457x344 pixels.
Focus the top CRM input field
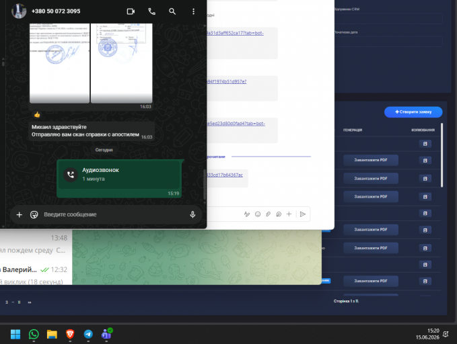point(388,19)
